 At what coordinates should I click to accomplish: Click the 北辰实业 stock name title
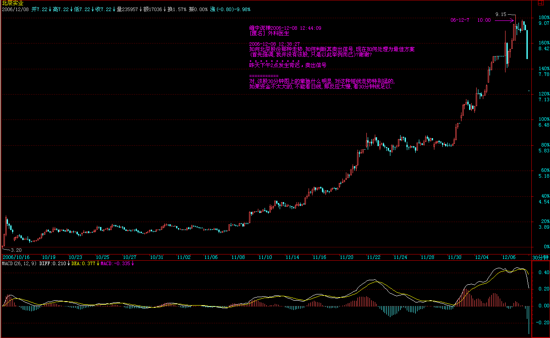tap(13, 3)
